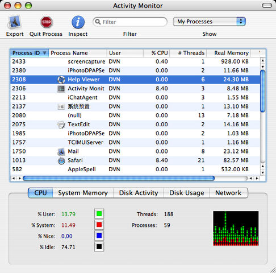Click the CPU usage history graph
This screenshot has height=273, width=276.
point(236,228)
